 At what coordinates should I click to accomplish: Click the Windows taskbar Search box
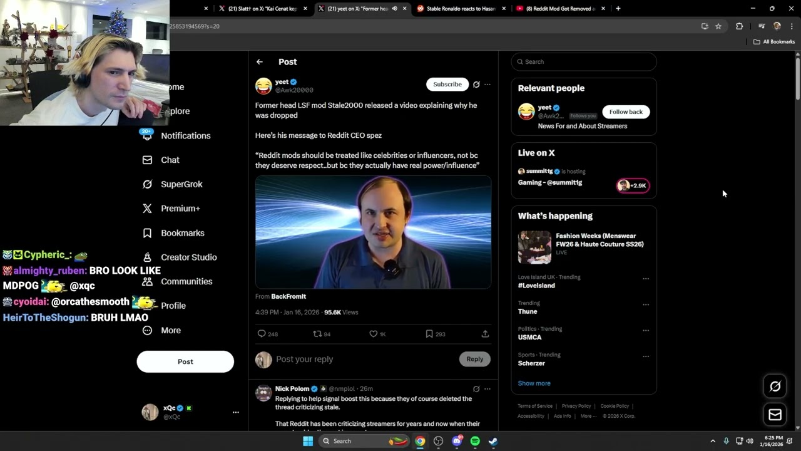364,441
